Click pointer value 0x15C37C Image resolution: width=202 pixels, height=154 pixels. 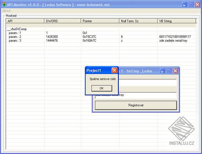point(89,37)
